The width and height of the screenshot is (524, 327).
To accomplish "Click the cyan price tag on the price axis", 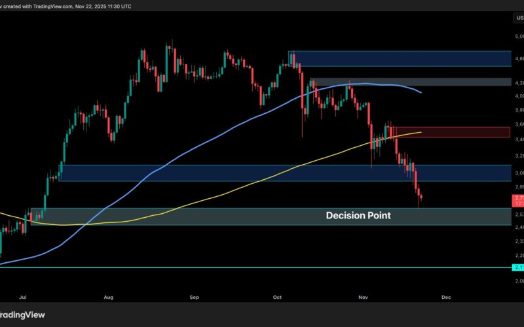I will coord(517,267).
